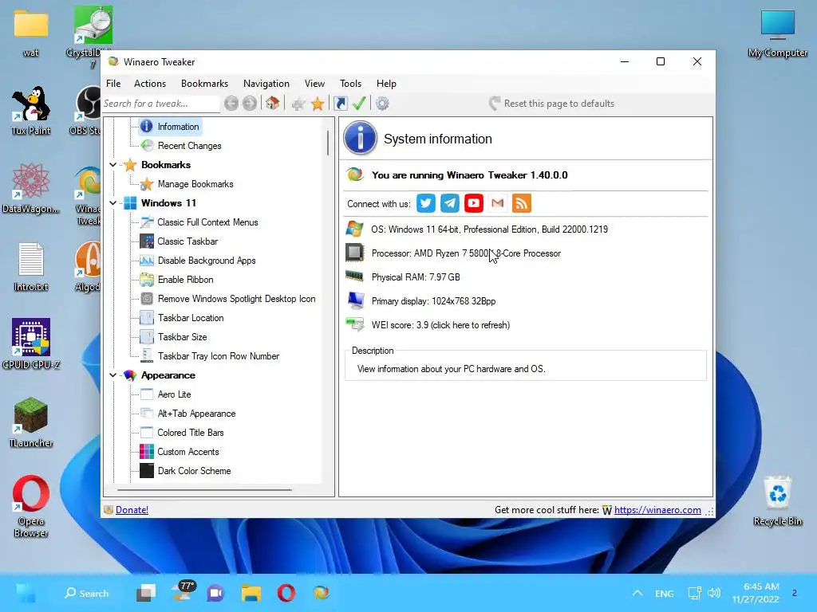This screenshot has height=612, width=817.
Task: Open the Navigation menu
Action: point(266,83)
